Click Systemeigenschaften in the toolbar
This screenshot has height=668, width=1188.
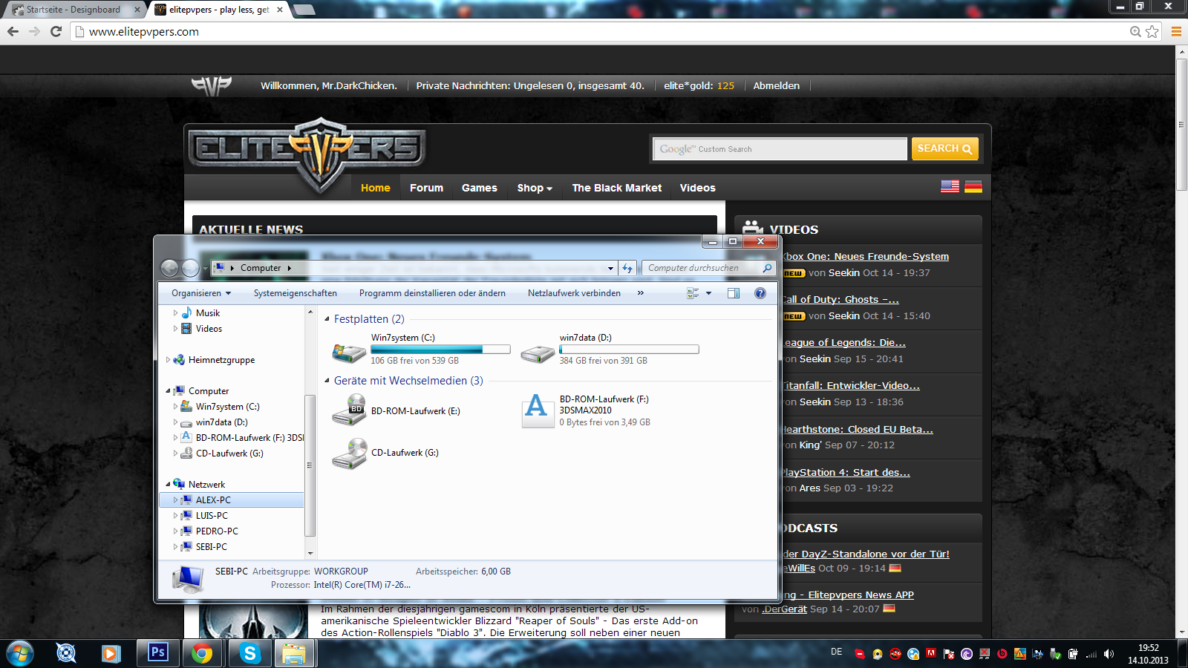pos(296,293)
